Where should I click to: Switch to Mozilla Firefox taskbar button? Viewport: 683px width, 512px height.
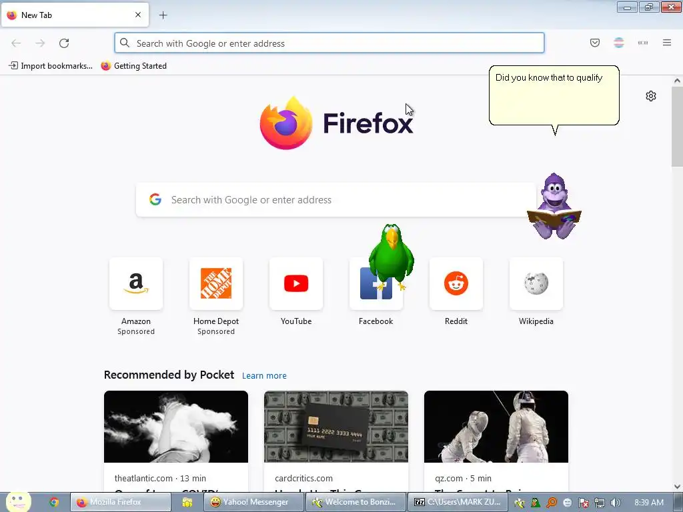point(120,503)
